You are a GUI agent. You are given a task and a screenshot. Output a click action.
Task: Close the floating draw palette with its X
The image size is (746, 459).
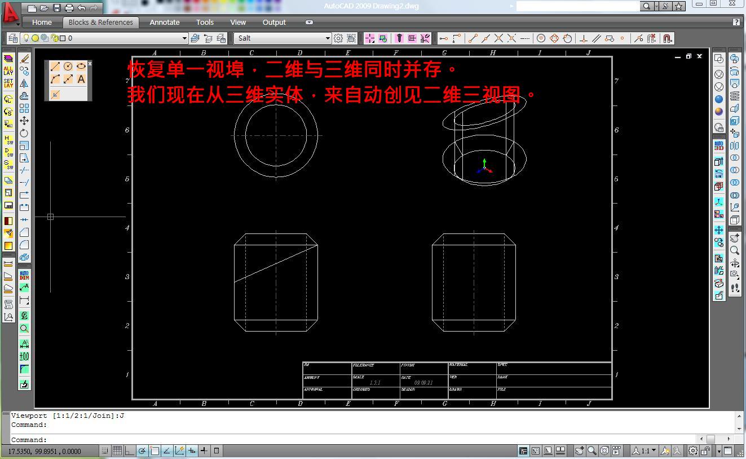pyautogui.click(x=90, y=64)
